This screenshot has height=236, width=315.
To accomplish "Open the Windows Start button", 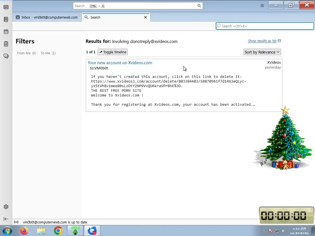I will click(x=7, y=231).
